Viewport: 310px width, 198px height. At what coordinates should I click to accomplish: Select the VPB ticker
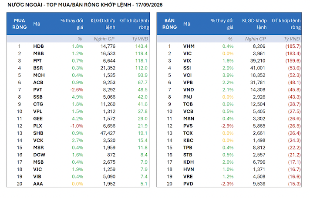pyautogui.click(x=188, y=82)
